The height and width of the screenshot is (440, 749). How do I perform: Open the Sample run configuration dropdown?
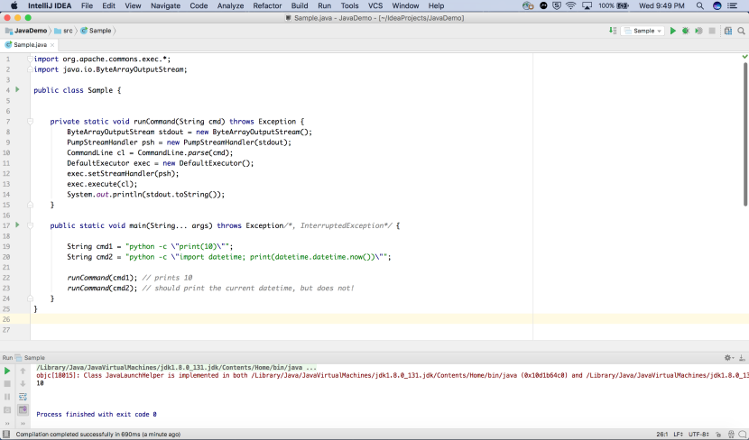point(643,31)
